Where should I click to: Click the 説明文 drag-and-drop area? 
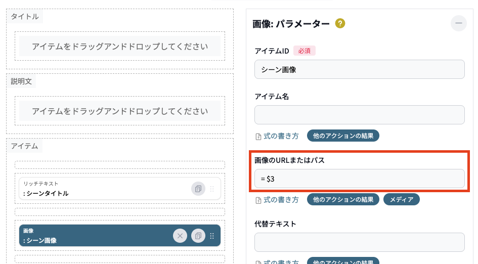click(120, 111)
